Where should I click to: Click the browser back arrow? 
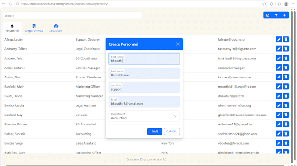4,4
